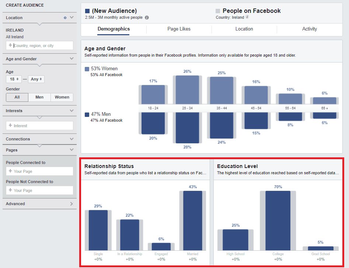This screenshot has height=268, width=349.
Task: Click the Married bar in Relationship Status
Action: [x=192, y=220]
